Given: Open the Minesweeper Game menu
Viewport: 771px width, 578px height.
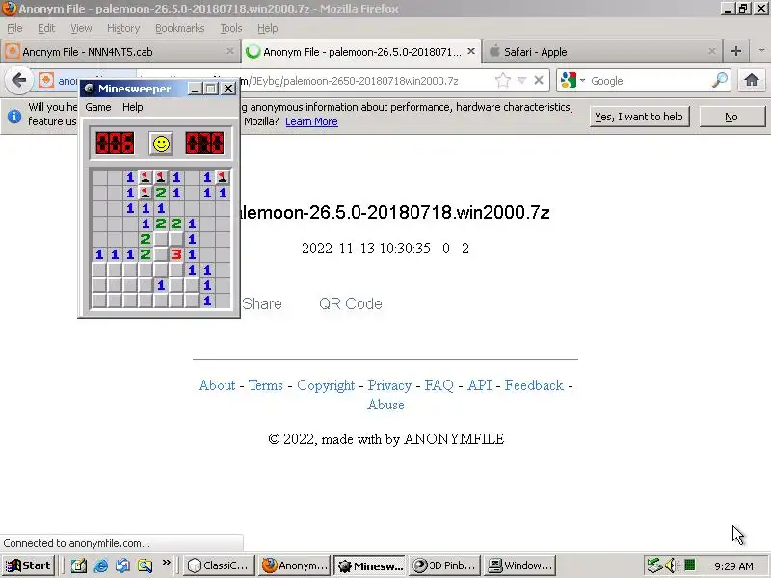Looking at the screenshot, I should click(x=98, y=107).
